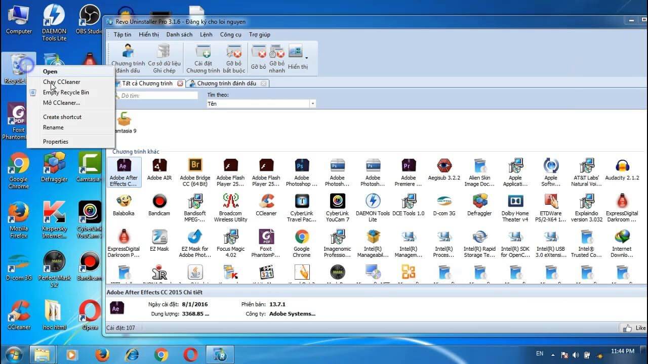Screen dimensions: 648x364
Task: Select Internet Download Manager program icon
Action: (x=622, y=243)
